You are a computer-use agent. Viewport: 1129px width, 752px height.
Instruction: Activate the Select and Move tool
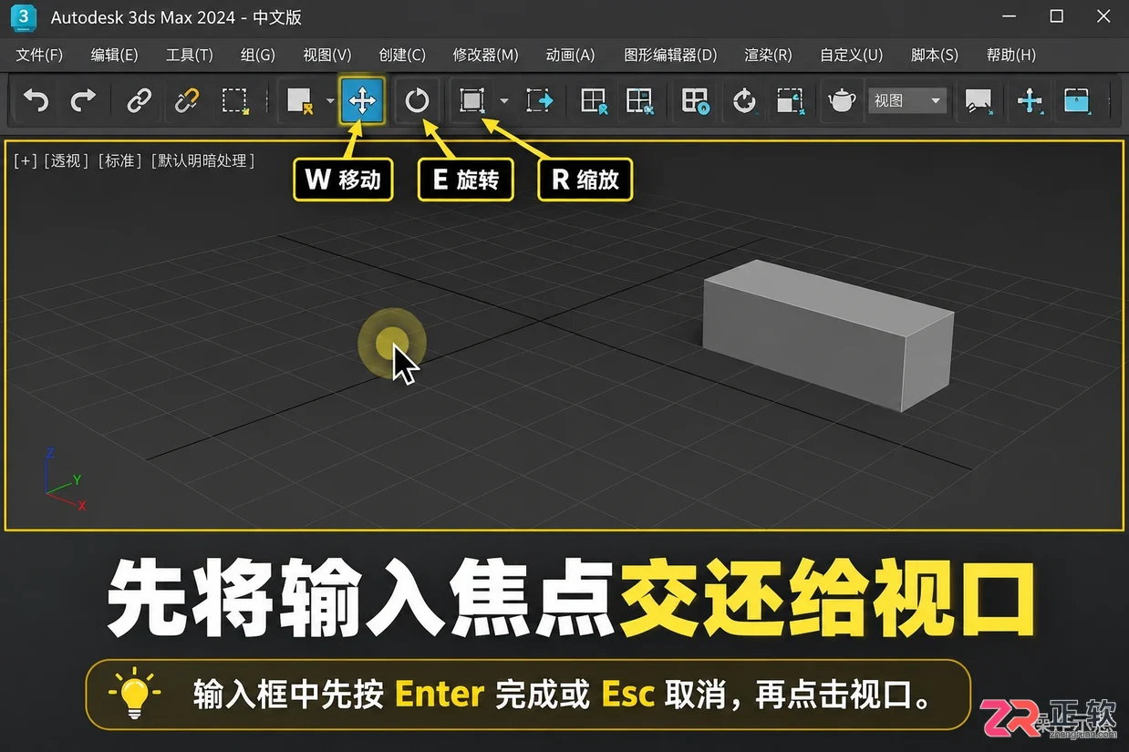pyautogui.click(x=362, y=100)
